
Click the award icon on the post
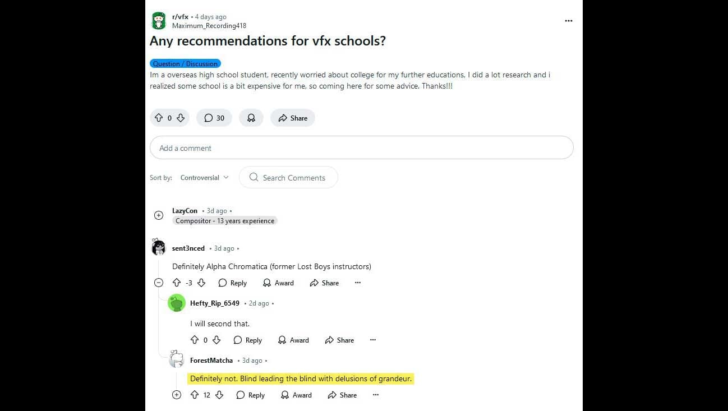click(x=251, y=118)
